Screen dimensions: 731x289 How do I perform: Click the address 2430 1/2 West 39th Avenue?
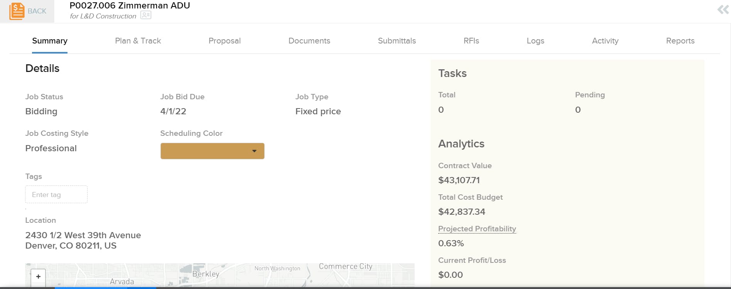83,235
